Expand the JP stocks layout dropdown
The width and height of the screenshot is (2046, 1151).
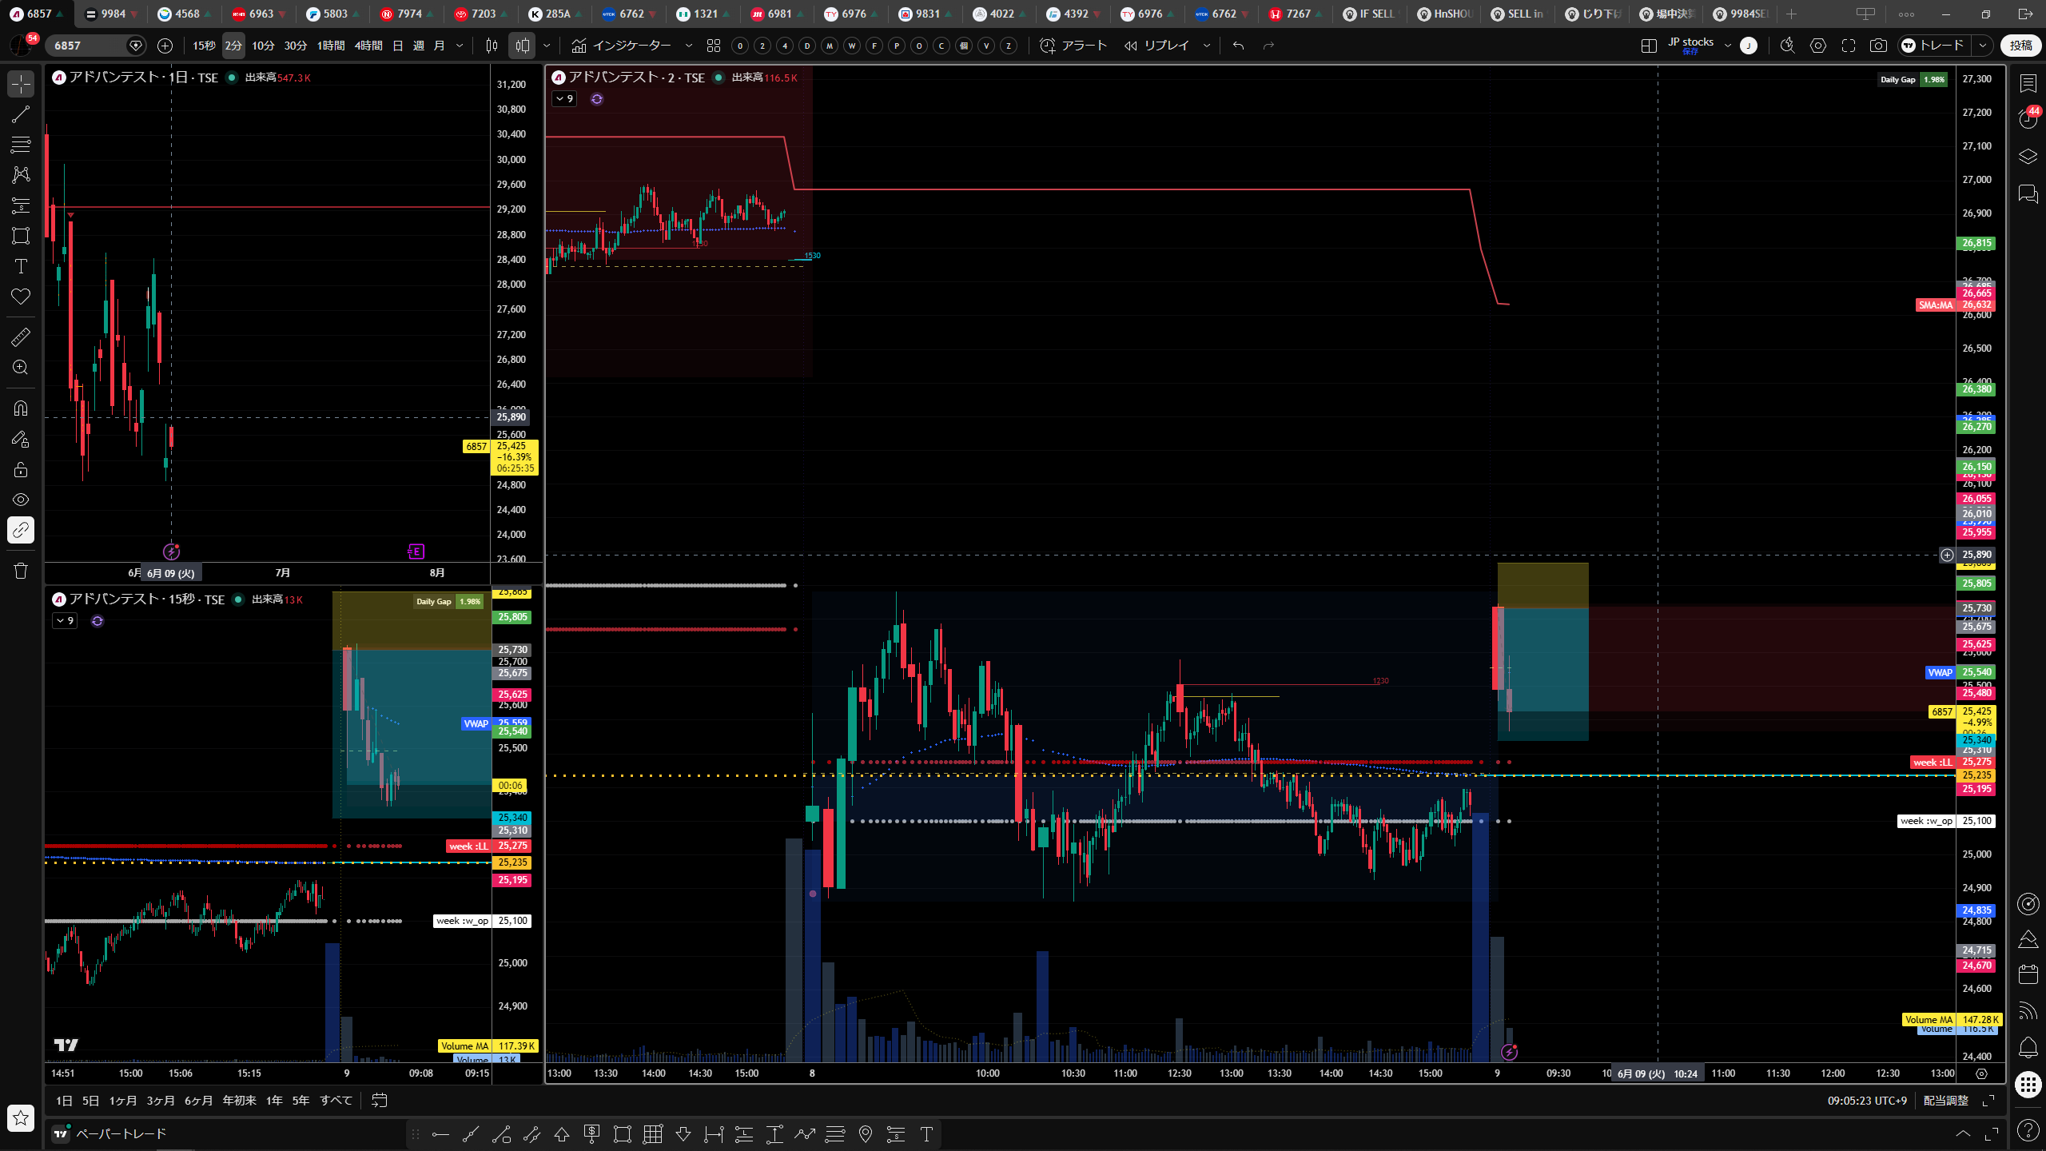pyautogui.click(x=1728, y=46)
